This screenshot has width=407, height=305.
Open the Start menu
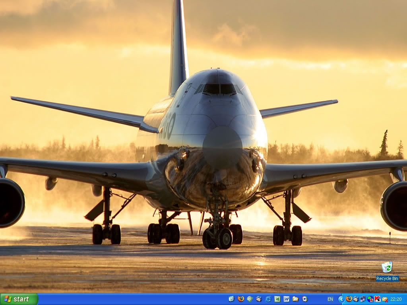[x=19, y=299]
